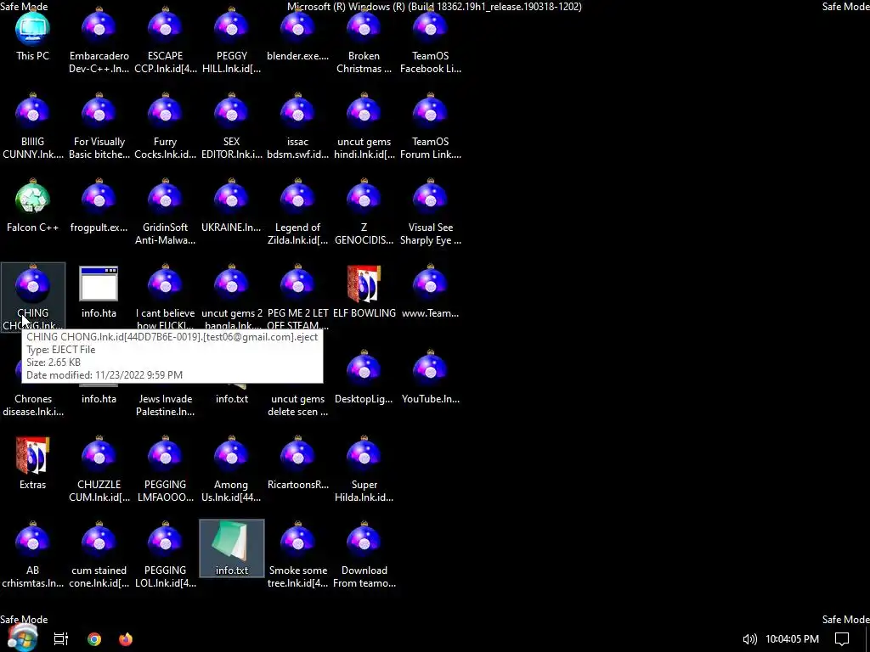Open the Action Center notifications icon
This screenshot has width=870, height=652.
(x=842, y=639)
